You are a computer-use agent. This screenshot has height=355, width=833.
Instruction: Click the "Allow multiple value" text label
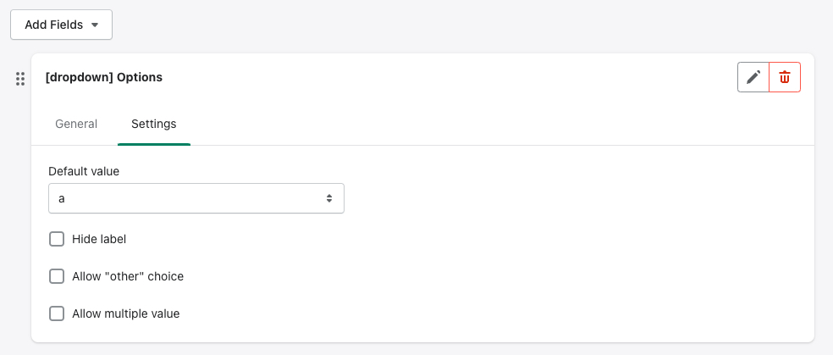point(125,313)
